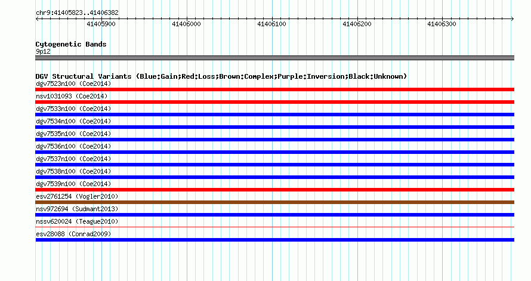Screen dimensions: 531x281
Task: Click the thin red line under nssv620024
Action: pyautogui.click(x=274, y=227)
